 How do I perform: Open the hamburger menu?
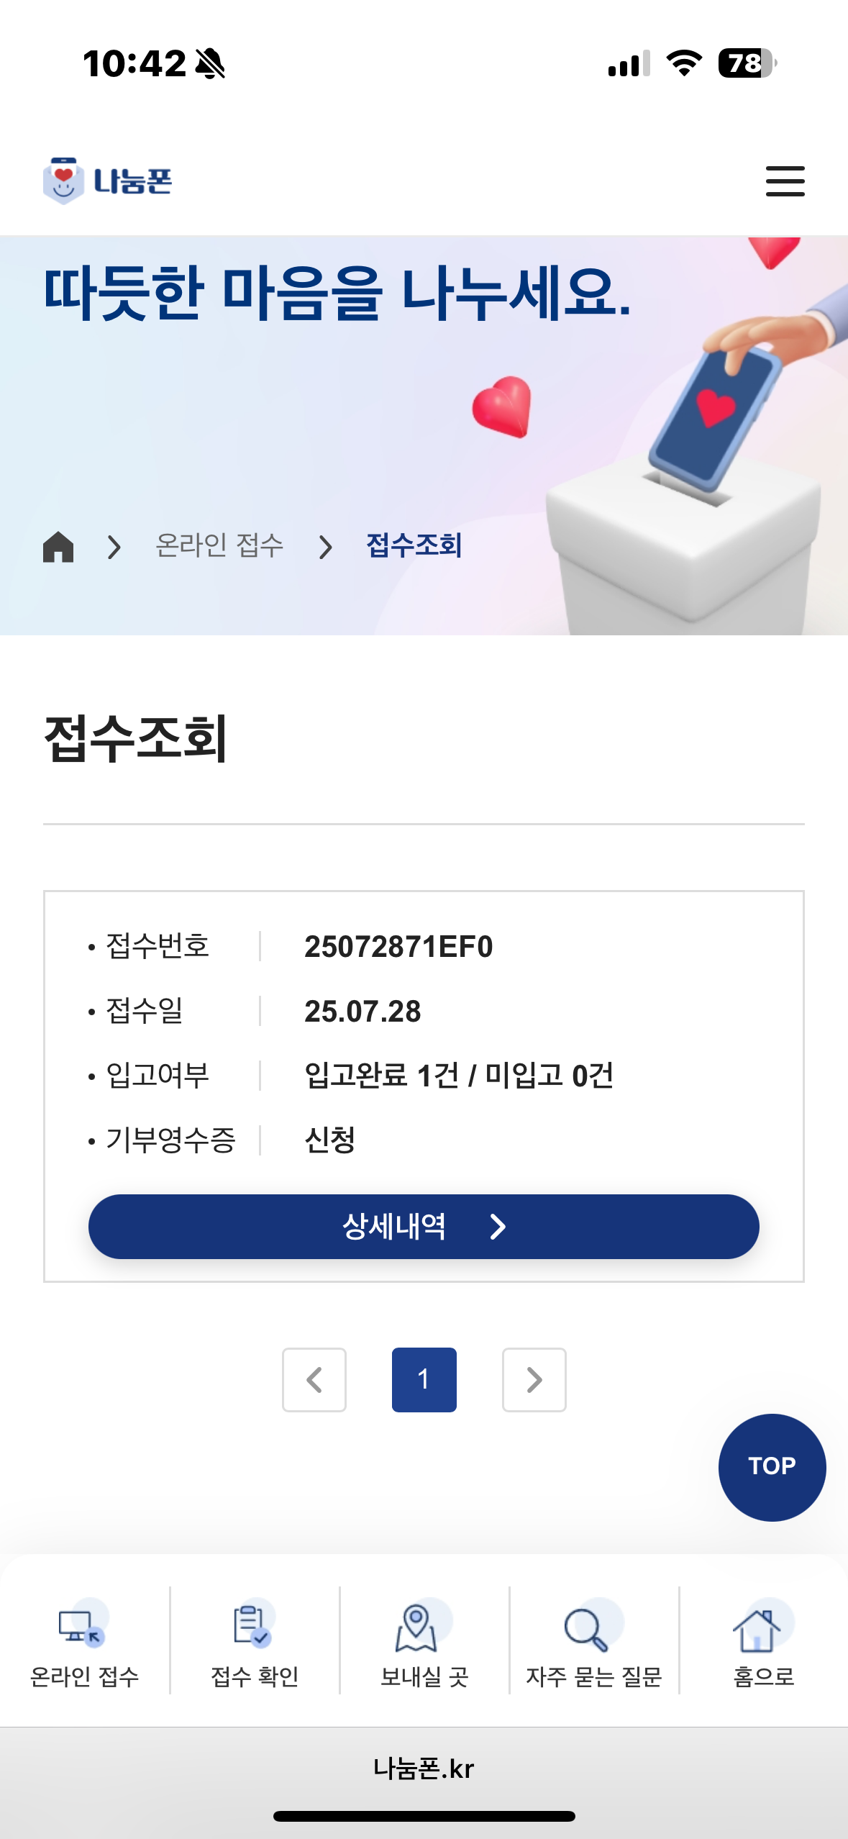coord(785,181)
